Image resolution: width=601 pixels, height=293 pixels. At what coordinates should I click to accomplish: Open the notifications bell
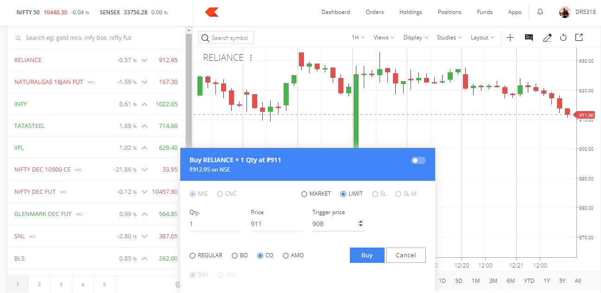pos(540,12)
